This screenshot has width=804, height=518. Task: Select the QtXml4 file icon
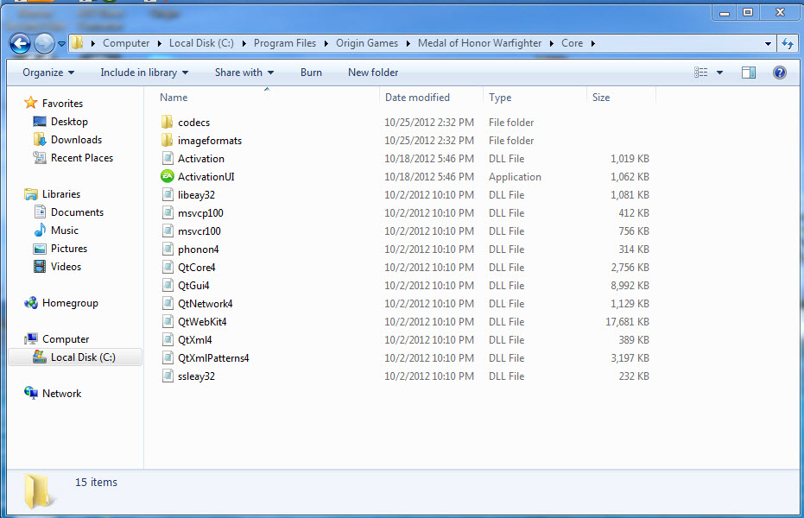pos(168,339)
